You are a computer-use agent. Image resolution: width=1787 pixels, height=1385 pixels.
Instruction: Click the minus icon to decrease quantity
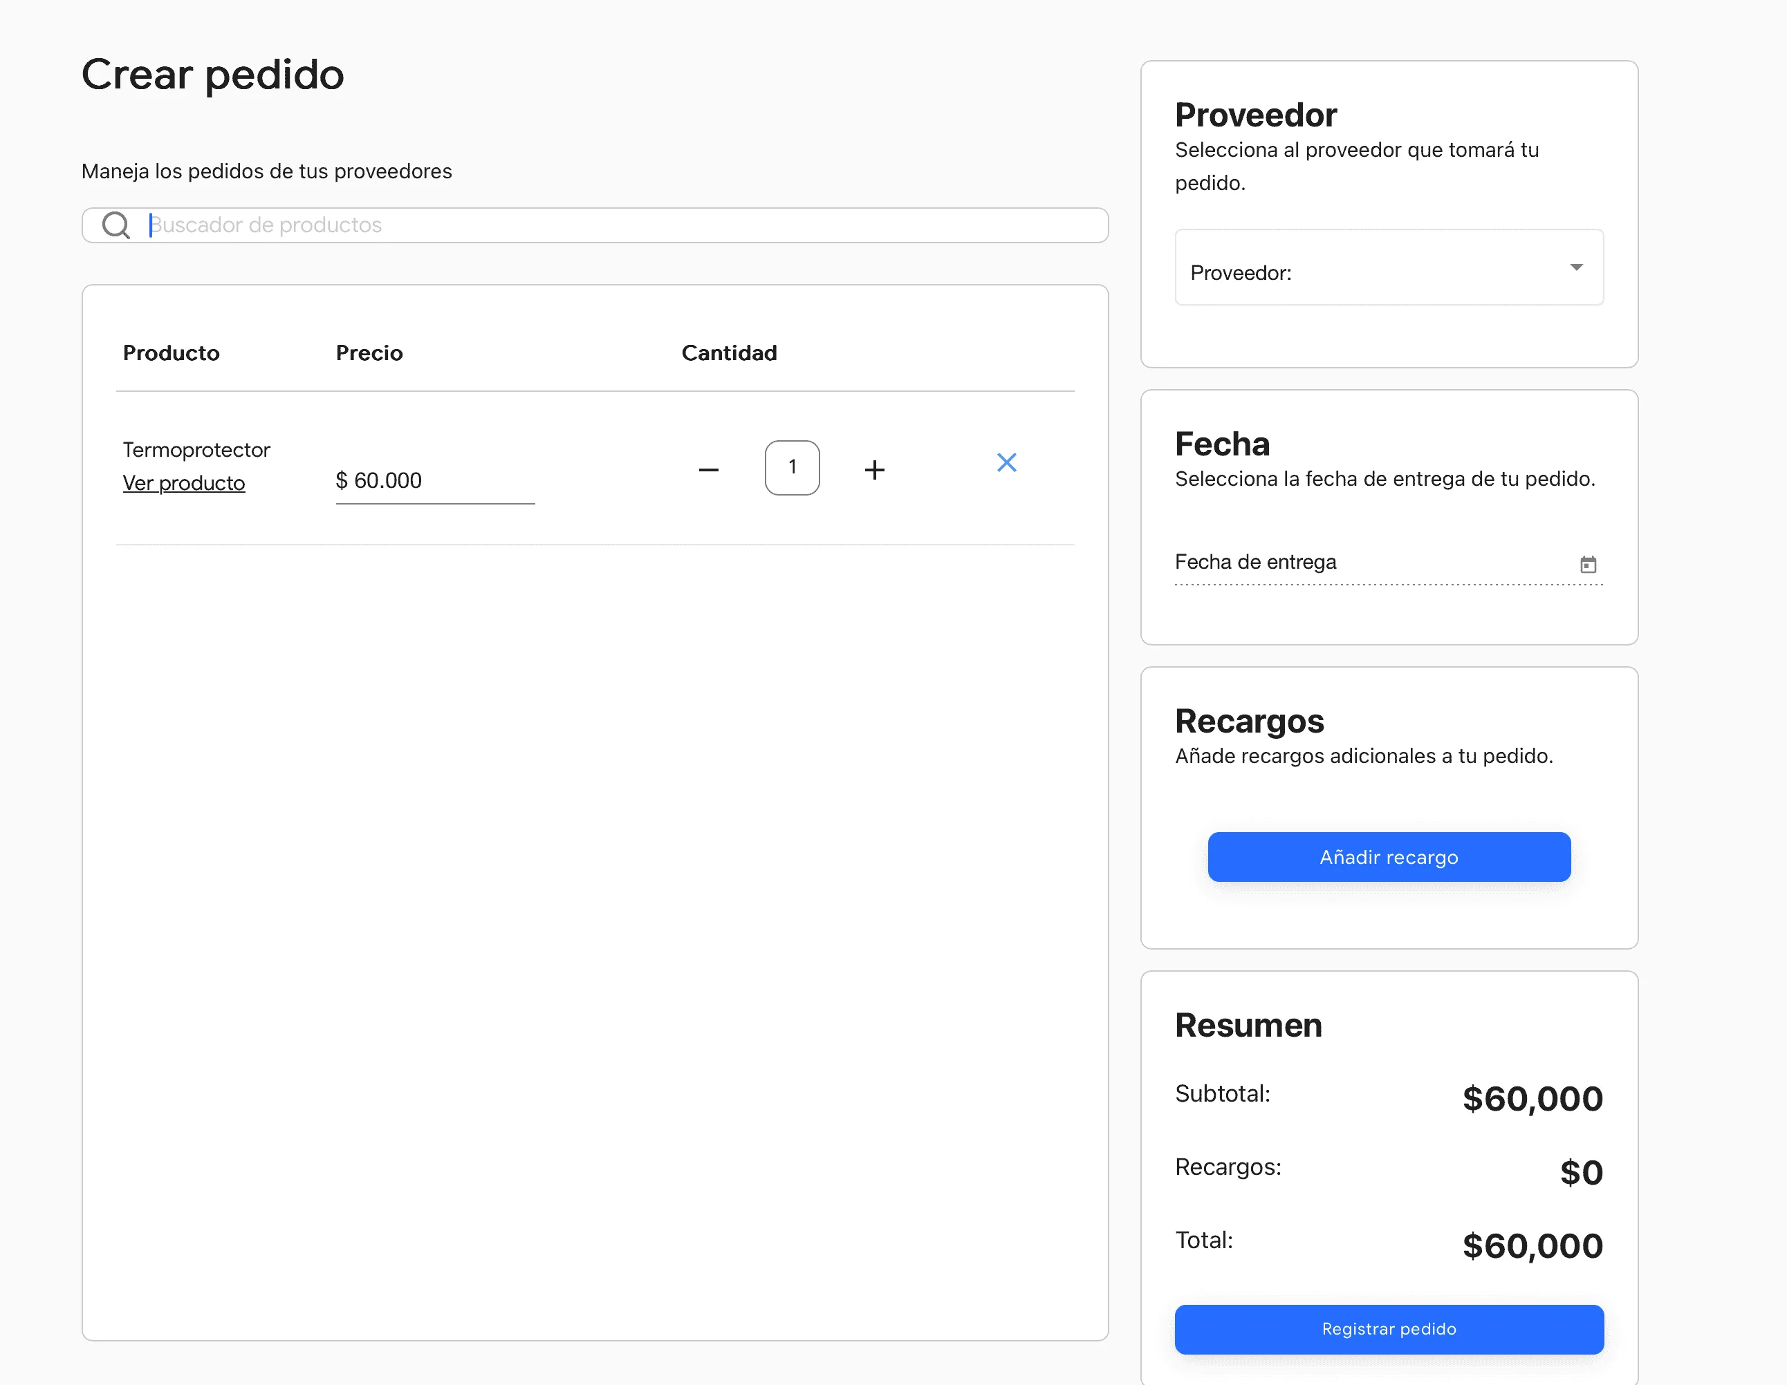[x=709, y=469]
